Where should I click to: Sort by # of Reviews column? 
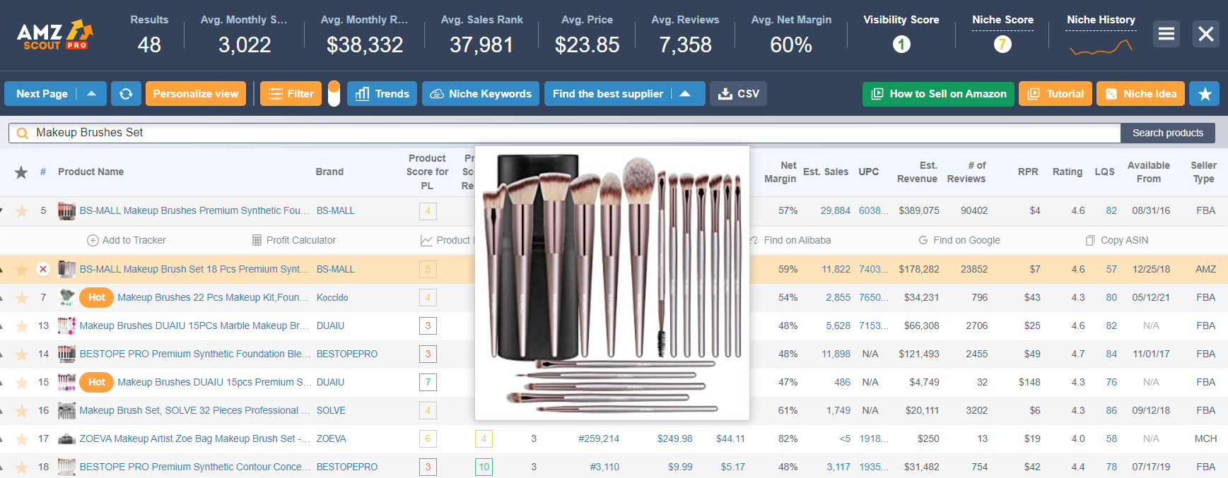(966, 172)
